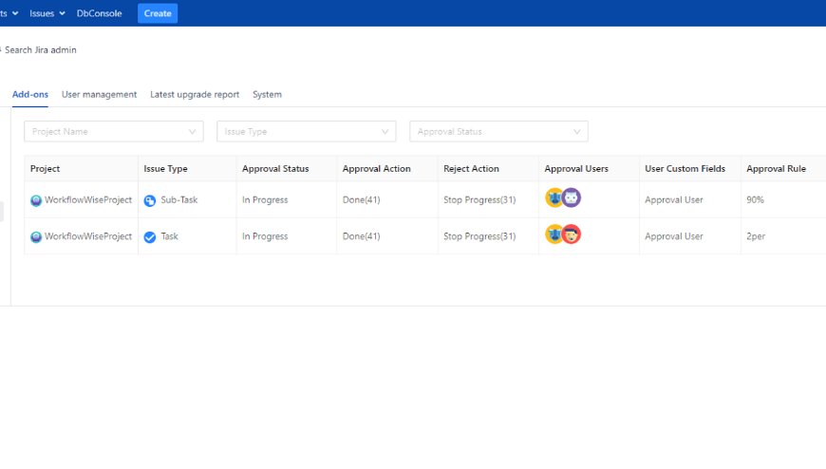Click In Progress in Task row
The height and width of the screenshot is (469, 826).
[x=265, y=236]
